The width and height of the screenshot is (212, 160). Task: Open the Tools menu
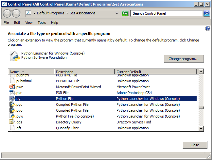tap(42, 23)
